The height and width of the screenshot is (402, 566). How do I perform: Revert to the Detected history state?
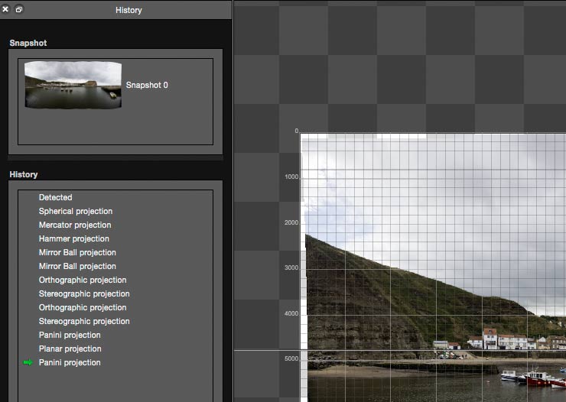[x=56, y=197]
